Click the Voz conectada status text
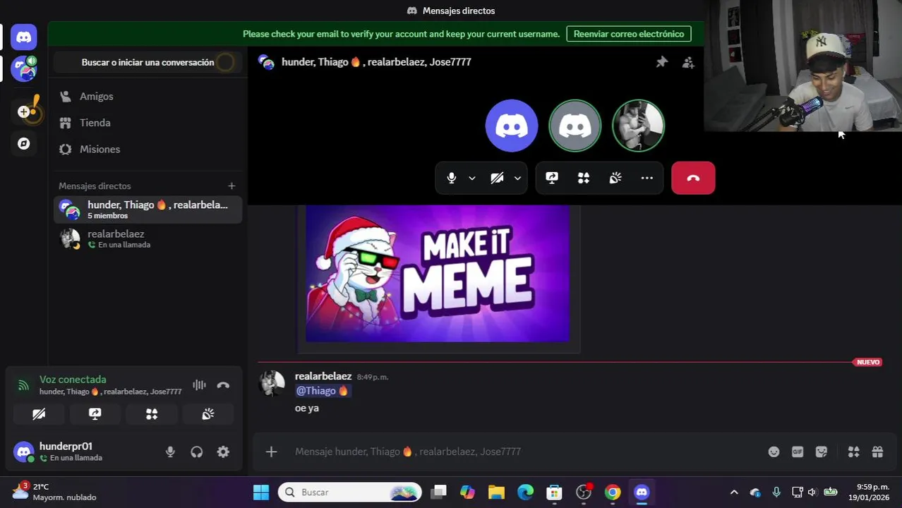 tap(73, 380)
